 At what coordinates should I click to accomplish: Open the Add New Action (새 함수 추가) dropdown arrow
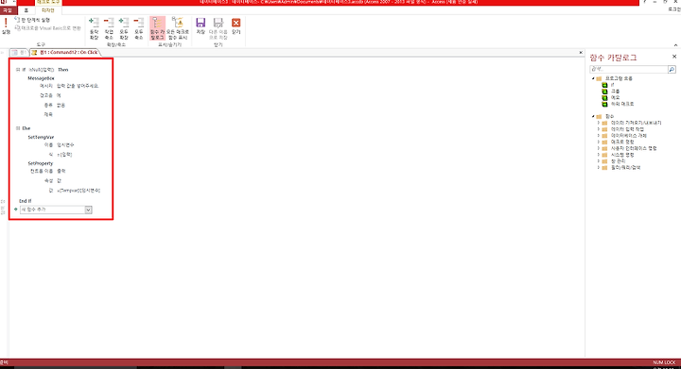click(x=88, y=210)
